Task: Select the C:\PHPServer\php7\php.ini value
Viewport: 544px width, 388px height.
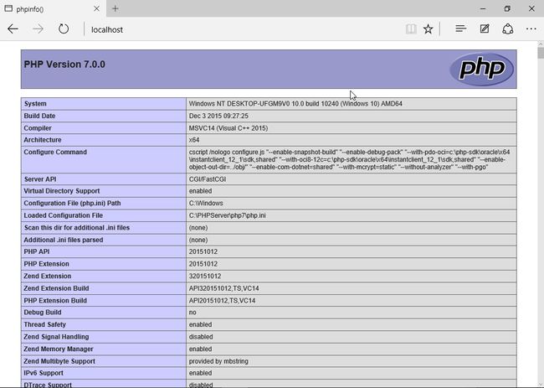Action: (x=228, y=215)
